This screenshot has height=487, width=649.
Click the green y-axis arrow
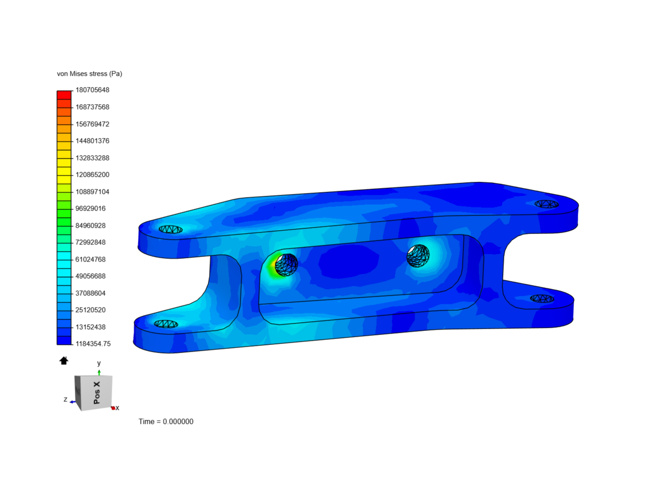click(x=99, y=372)
